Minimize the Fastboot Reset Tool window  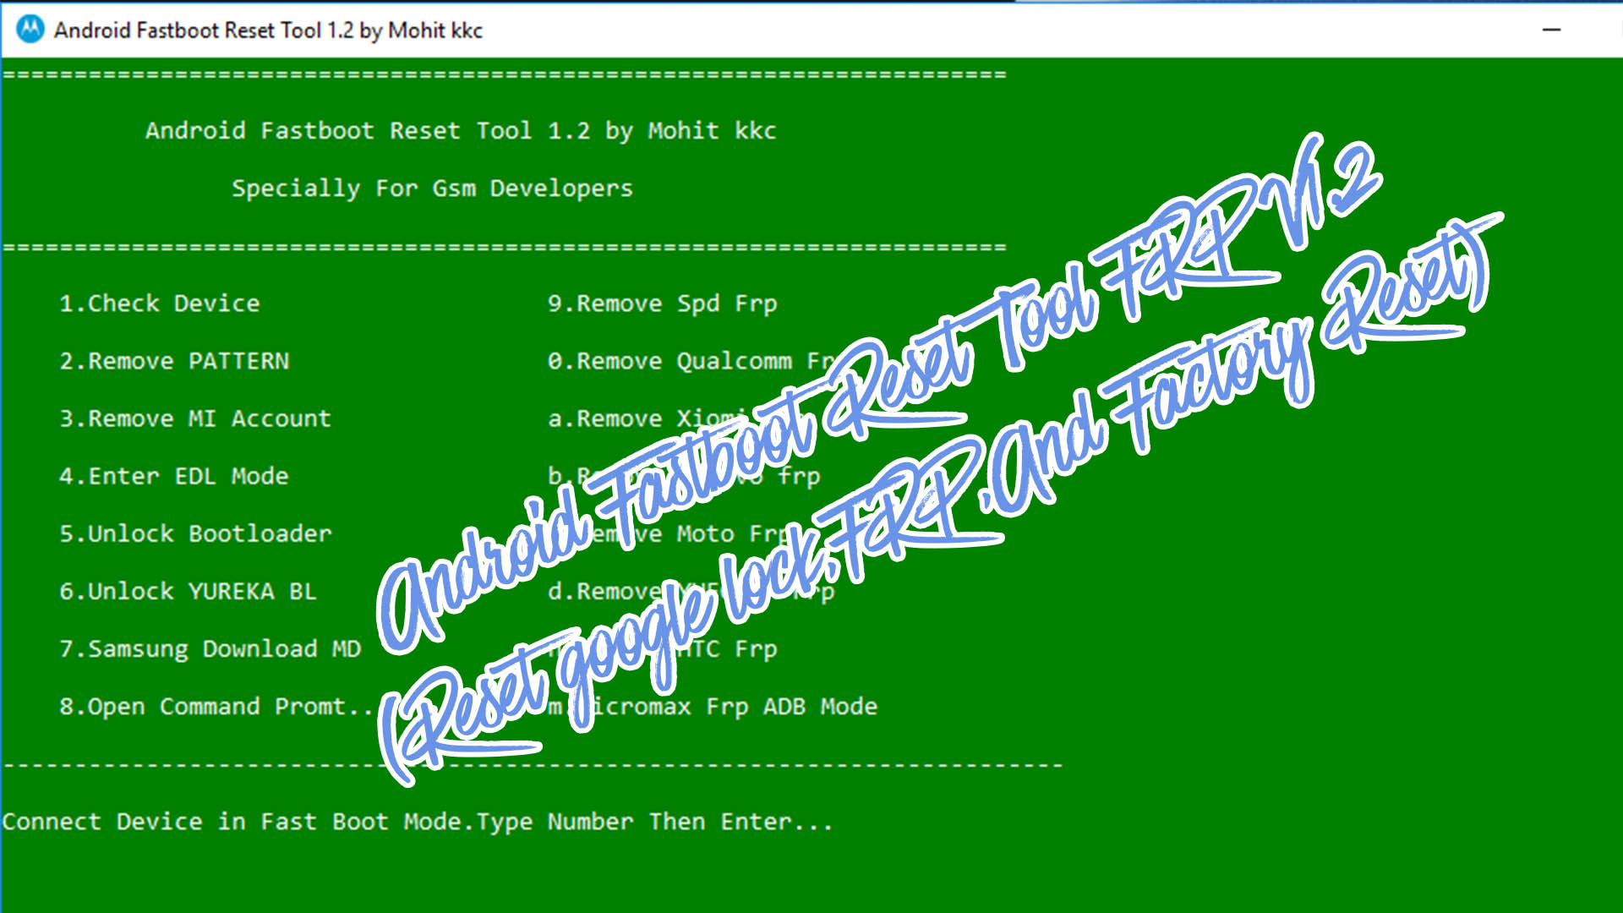pyautogui.click(x=1551, y=30)
